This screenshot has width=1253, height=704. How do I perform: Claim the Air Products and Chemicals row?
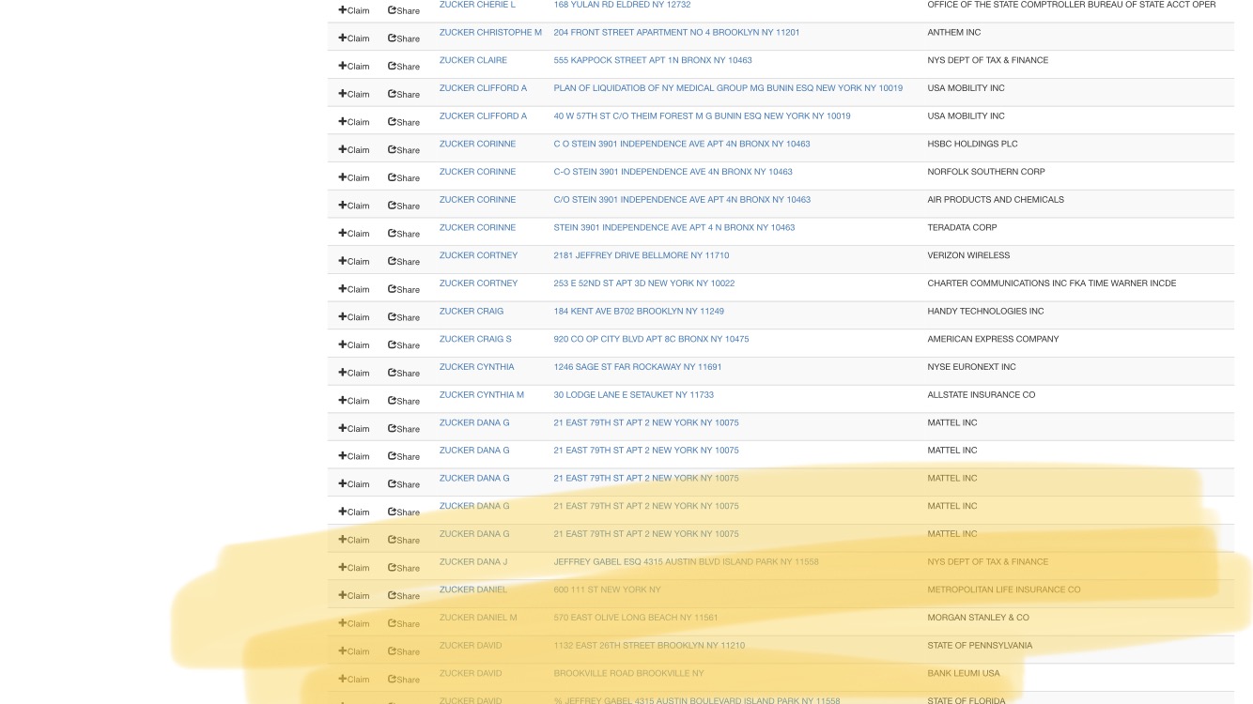(354, 206)
